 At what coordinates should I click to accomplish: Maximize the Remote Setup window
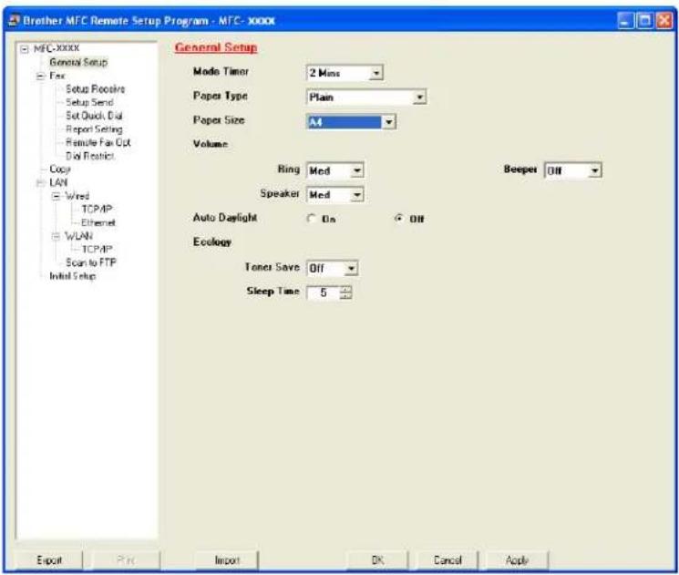pyautogui.click(x=644, y=21)
